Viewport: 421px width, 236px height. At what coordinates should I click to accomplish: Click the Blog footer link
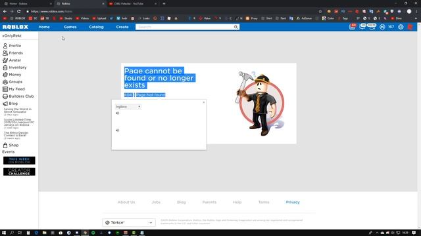tap(182, 203)
